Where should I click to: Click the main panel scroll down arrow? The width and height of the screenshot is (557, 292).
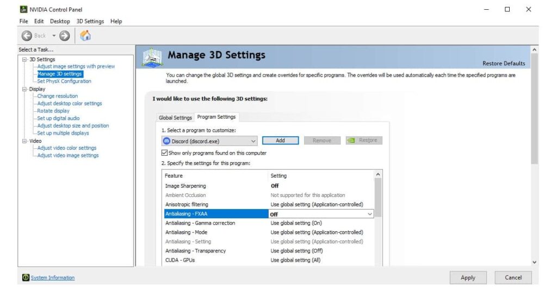535,262
